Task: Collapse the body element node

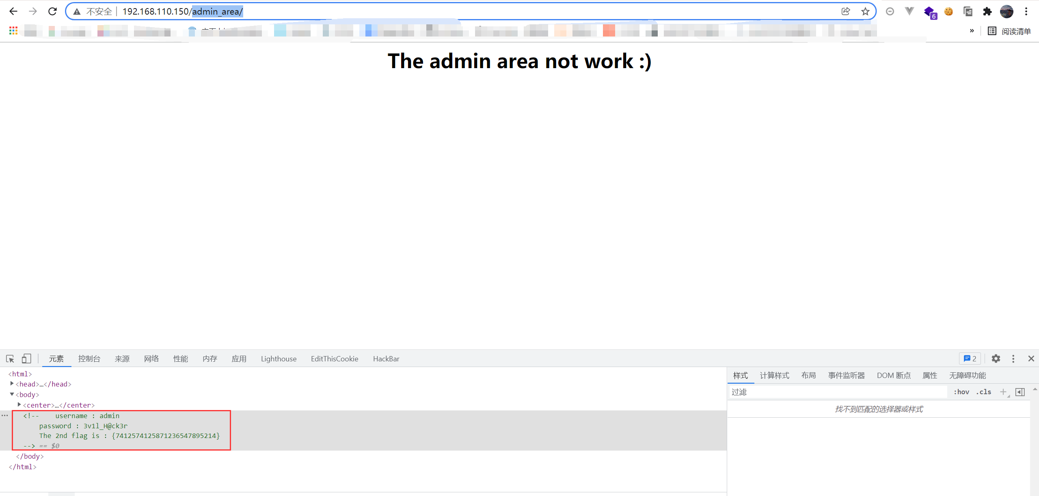Action: point(12,394)
